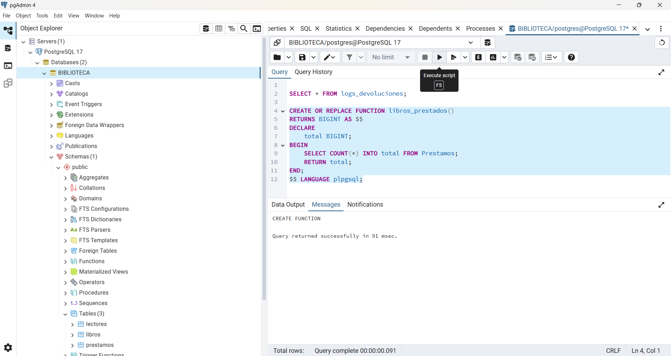Expand the Functions tree node
Viewport: 671px width, 356px height.
point(65,261)
